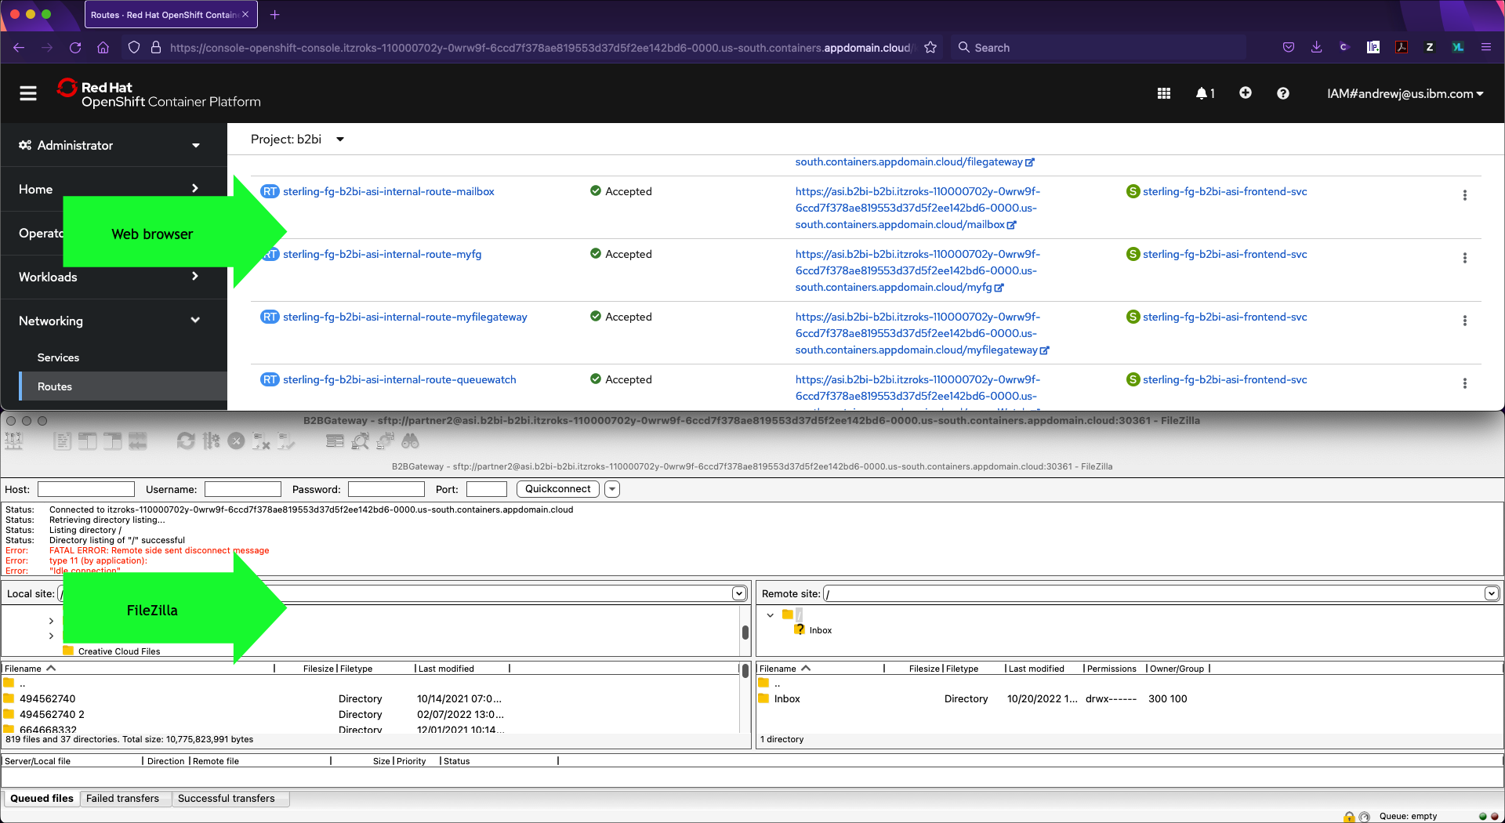Click the Username input field

[x=243, y=489]
